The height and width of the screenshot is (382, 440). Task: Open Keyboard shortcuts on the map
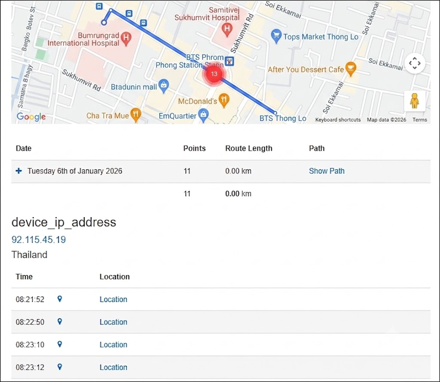[338, 120]
